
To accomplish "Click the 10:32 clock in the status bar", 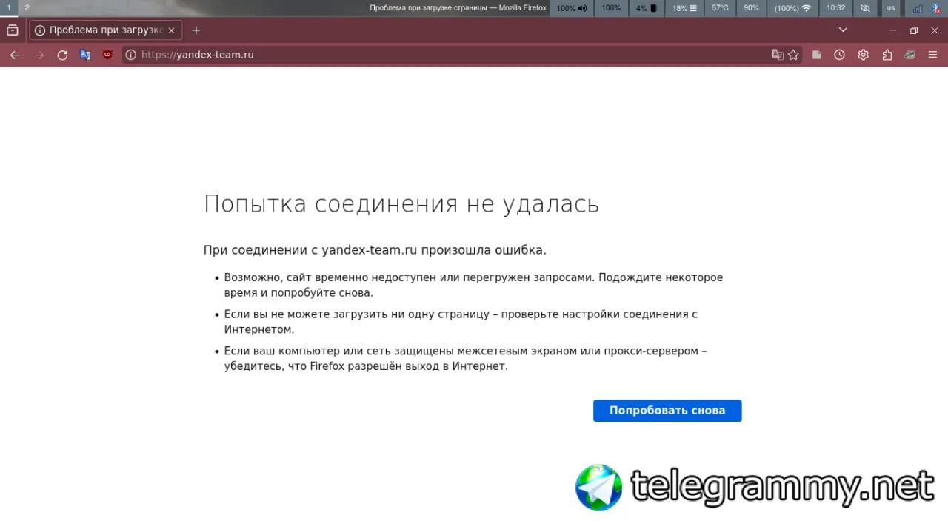I will 835,8.
